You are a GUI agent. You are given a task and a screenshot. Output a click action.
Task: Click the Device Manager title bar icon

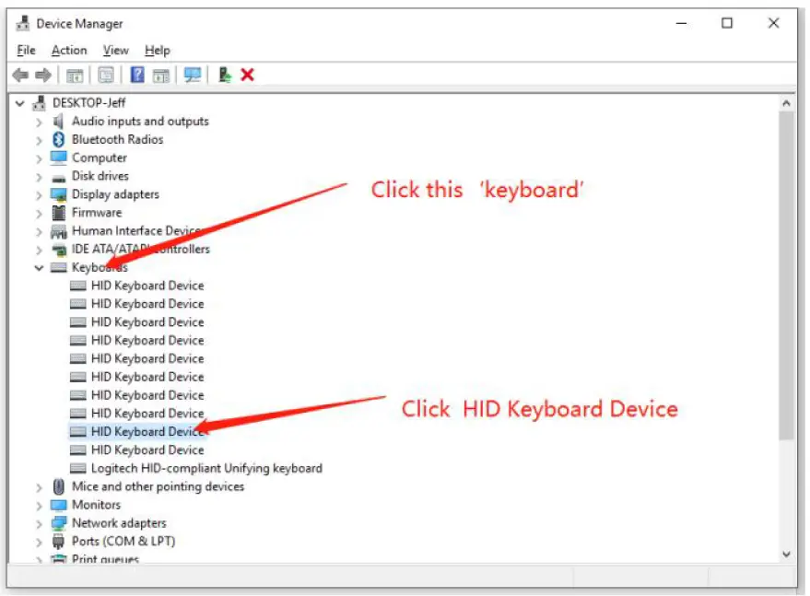point(23,23)
